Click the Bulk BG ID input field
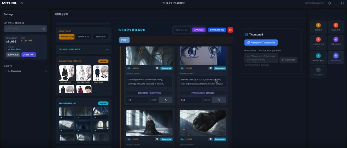 pos(182,30)
